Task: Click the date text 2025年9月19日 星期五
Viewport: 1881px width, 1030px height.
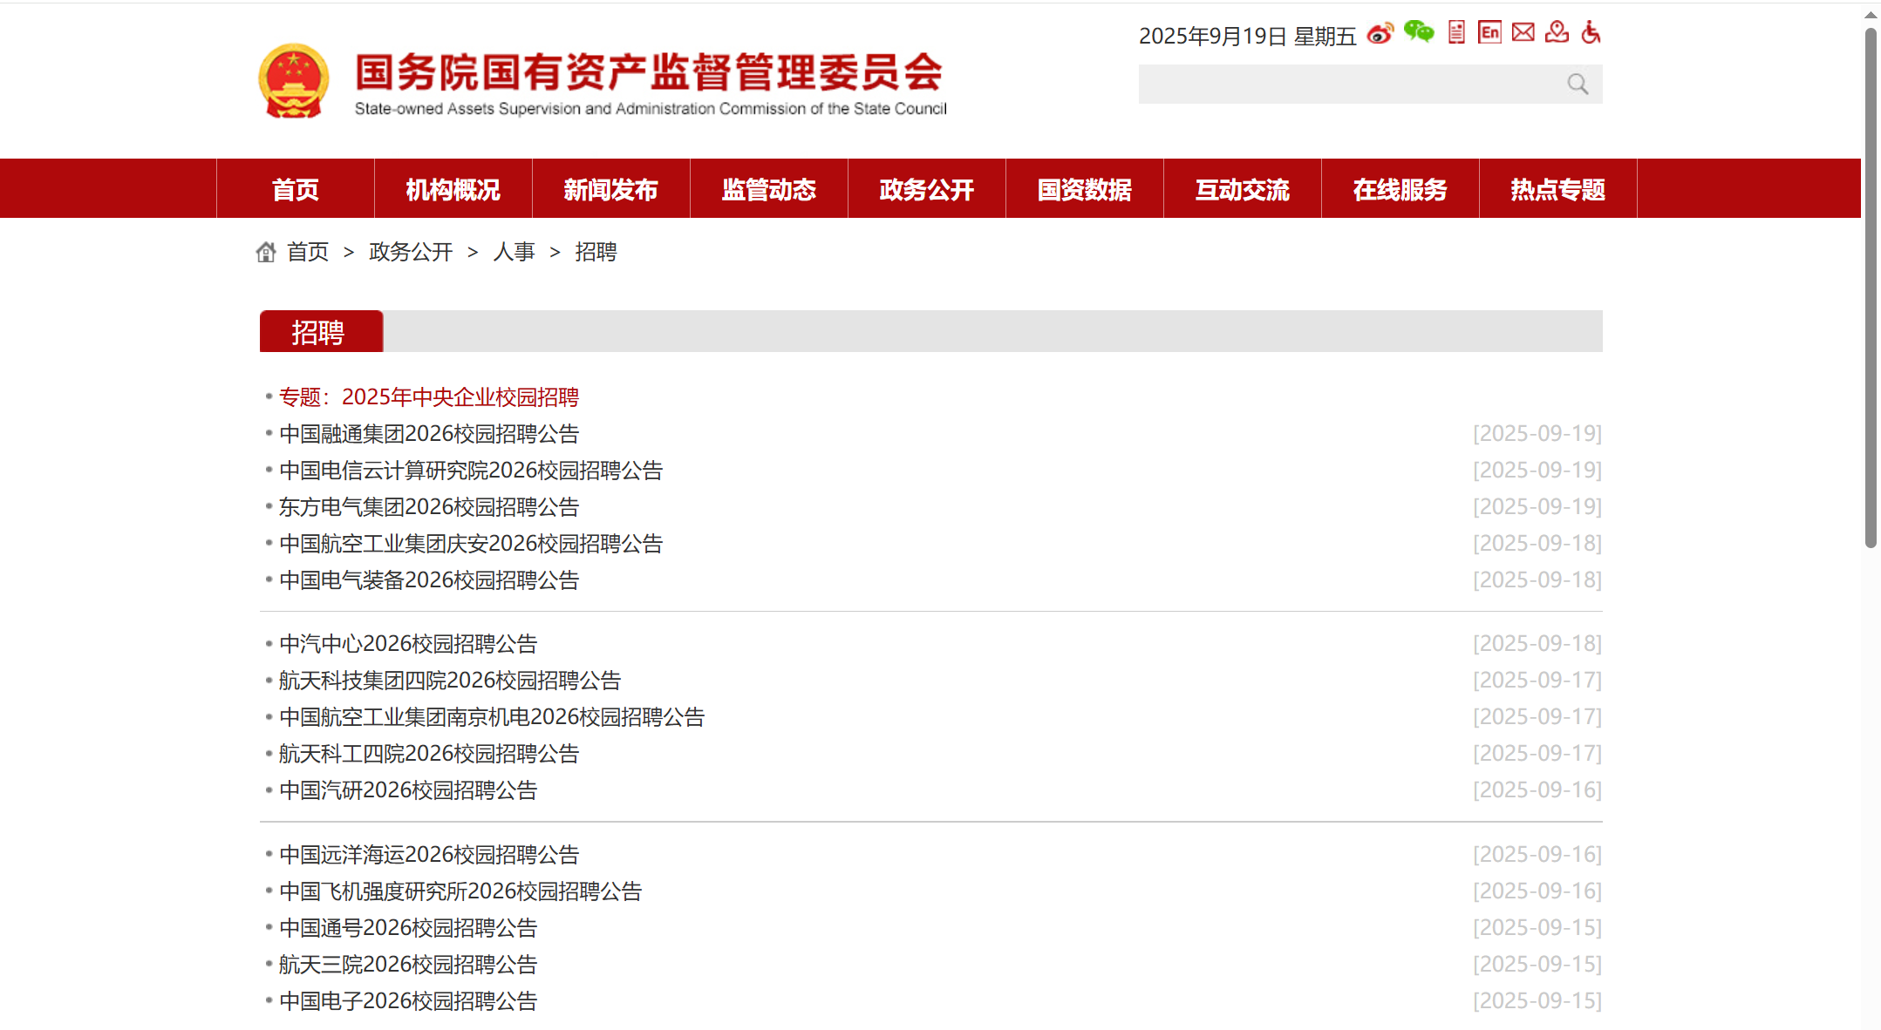Action: 1247,36
